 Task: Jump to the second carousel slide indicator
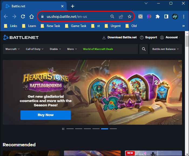(x=79, y=129)
